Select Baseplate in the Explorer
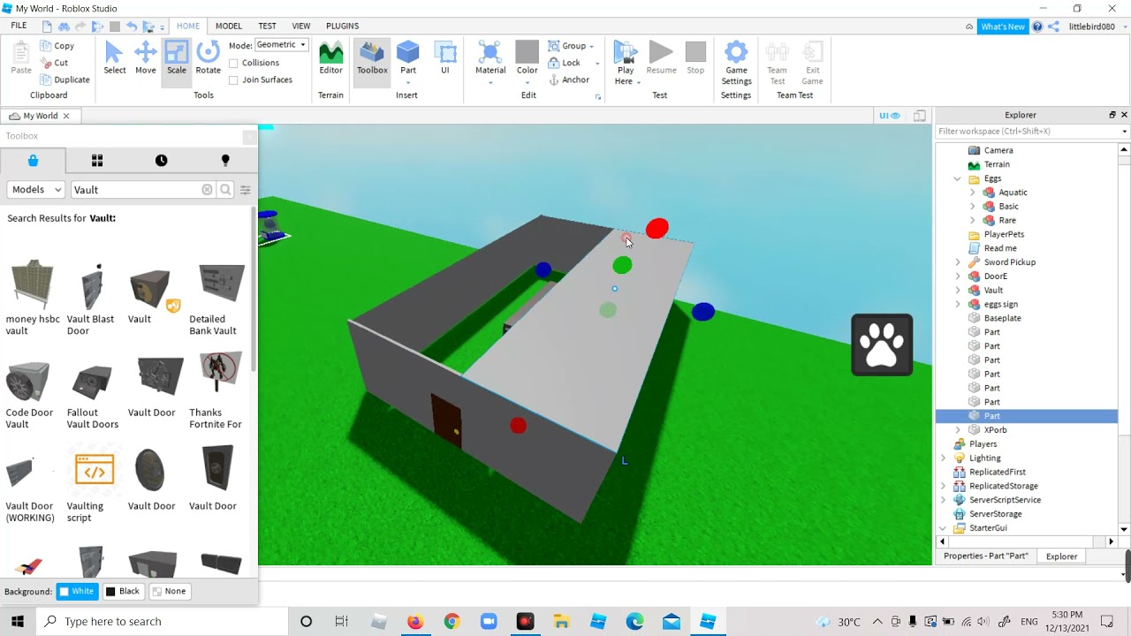Viewport: 1131px width, 636px height. tap(1002, 318)
